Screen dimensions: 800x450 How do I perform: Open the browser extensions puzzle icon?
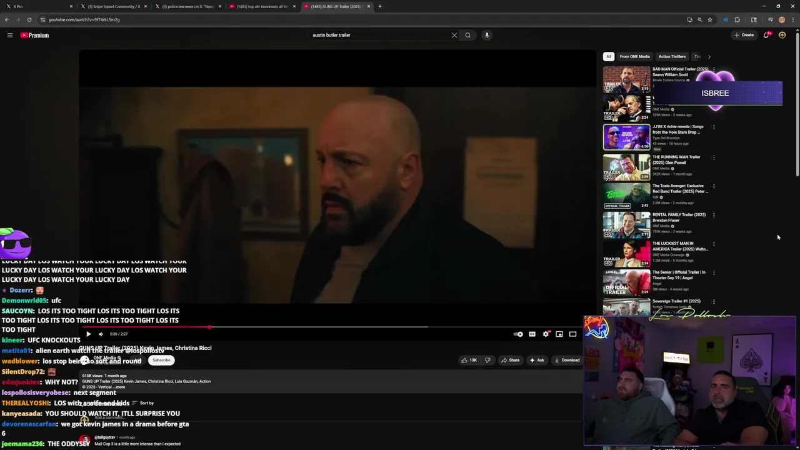point(737,19)
